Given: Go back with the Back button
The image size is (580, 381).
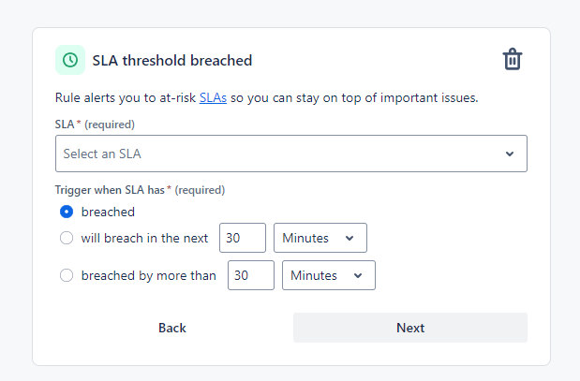Looking at the screenshot, I should click(x=172, y=328).
